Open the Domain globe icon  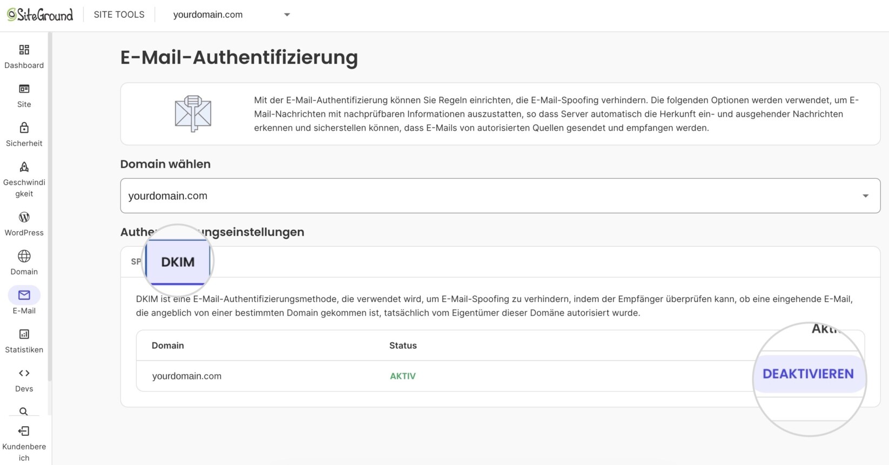coord(24,256)
